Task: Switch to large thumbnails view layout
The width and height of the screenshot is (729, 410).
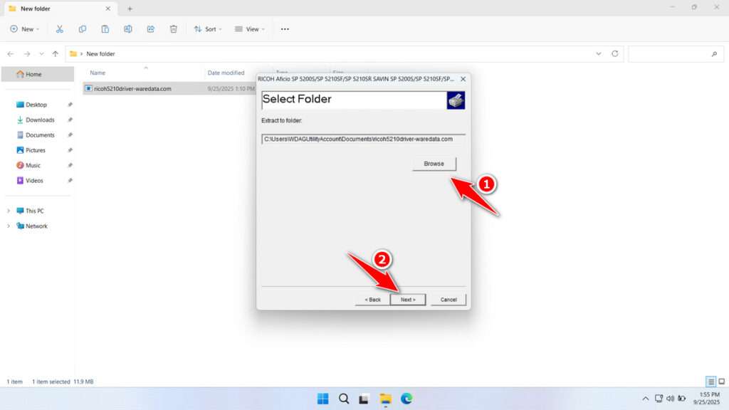Action: [722, 382]
